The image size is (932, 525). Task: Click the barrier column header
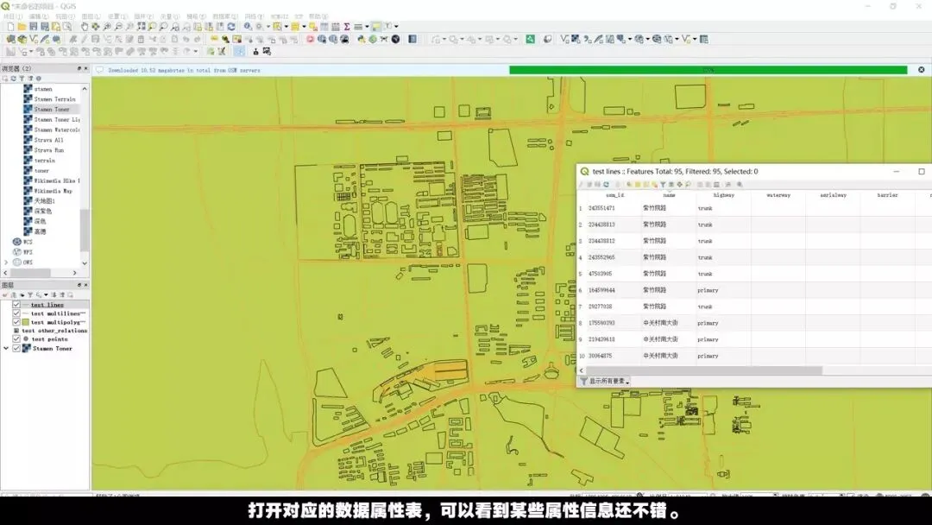coord(887,195)
